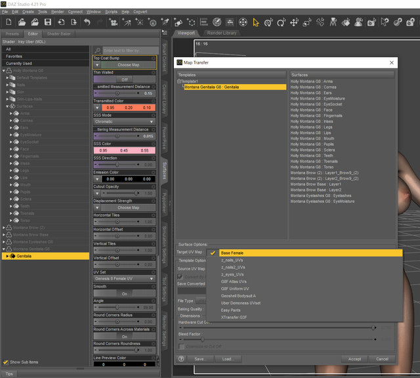420x378 pixels.
Task: Select the Joint Editor bone tool
Action: (x=320, y=22)
